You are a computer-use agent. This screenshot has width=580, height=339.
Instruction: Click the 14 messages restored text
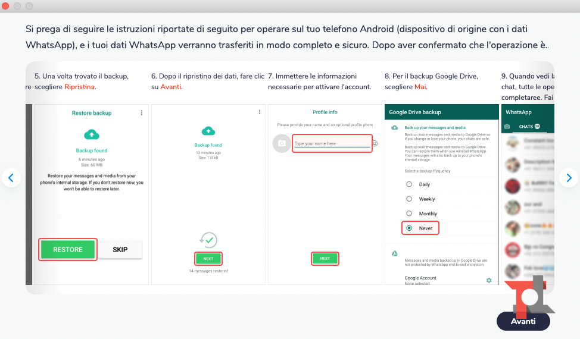pyautogui.click(x=208, y=271)
